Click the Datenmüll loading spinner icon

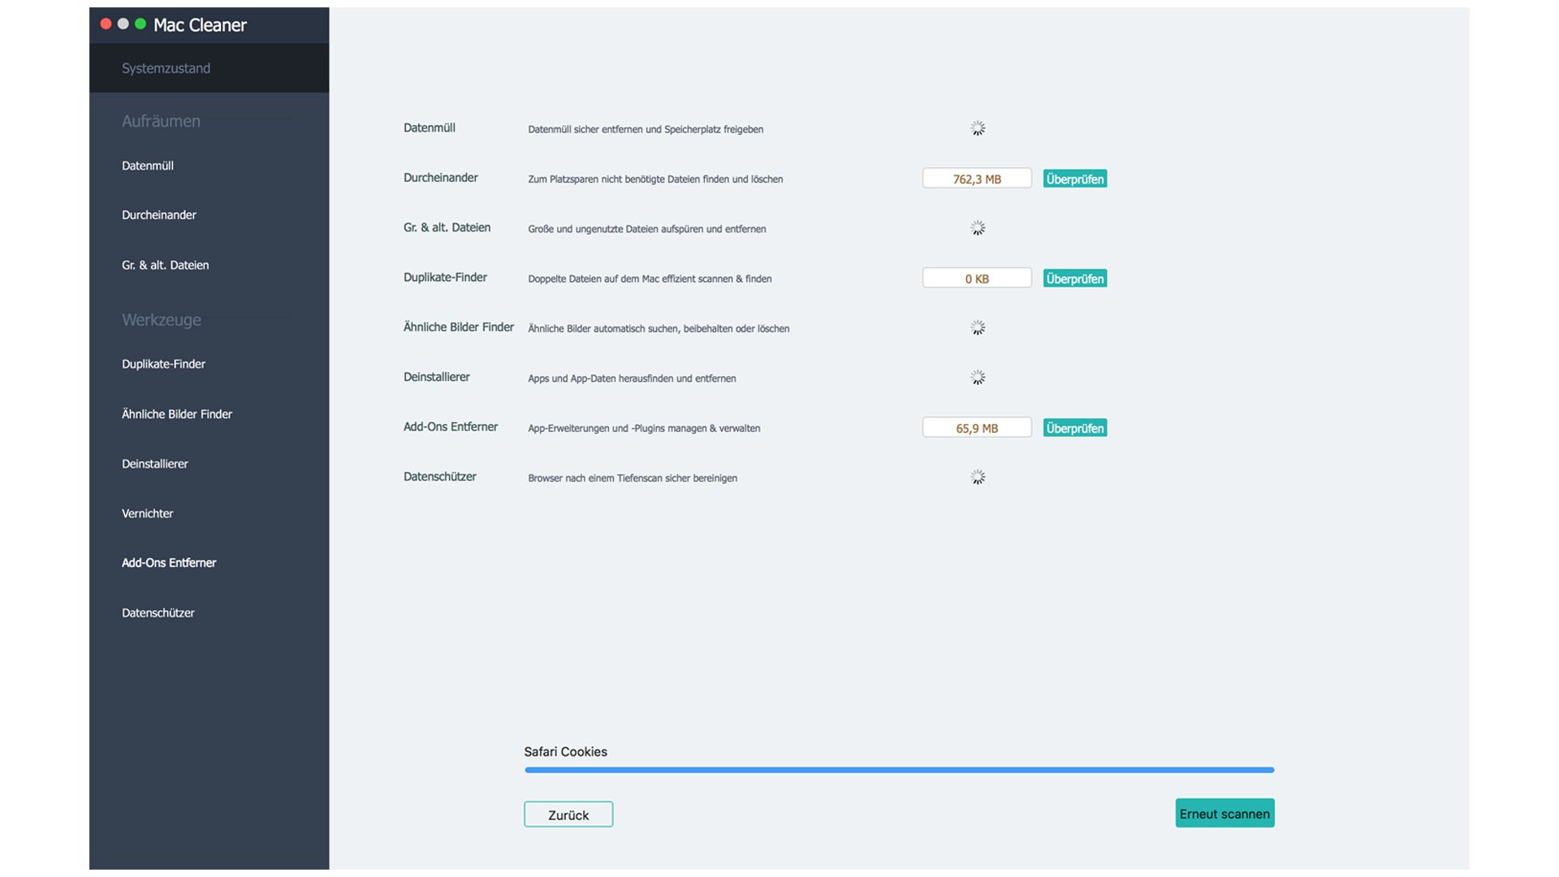[x=978, y=128]
